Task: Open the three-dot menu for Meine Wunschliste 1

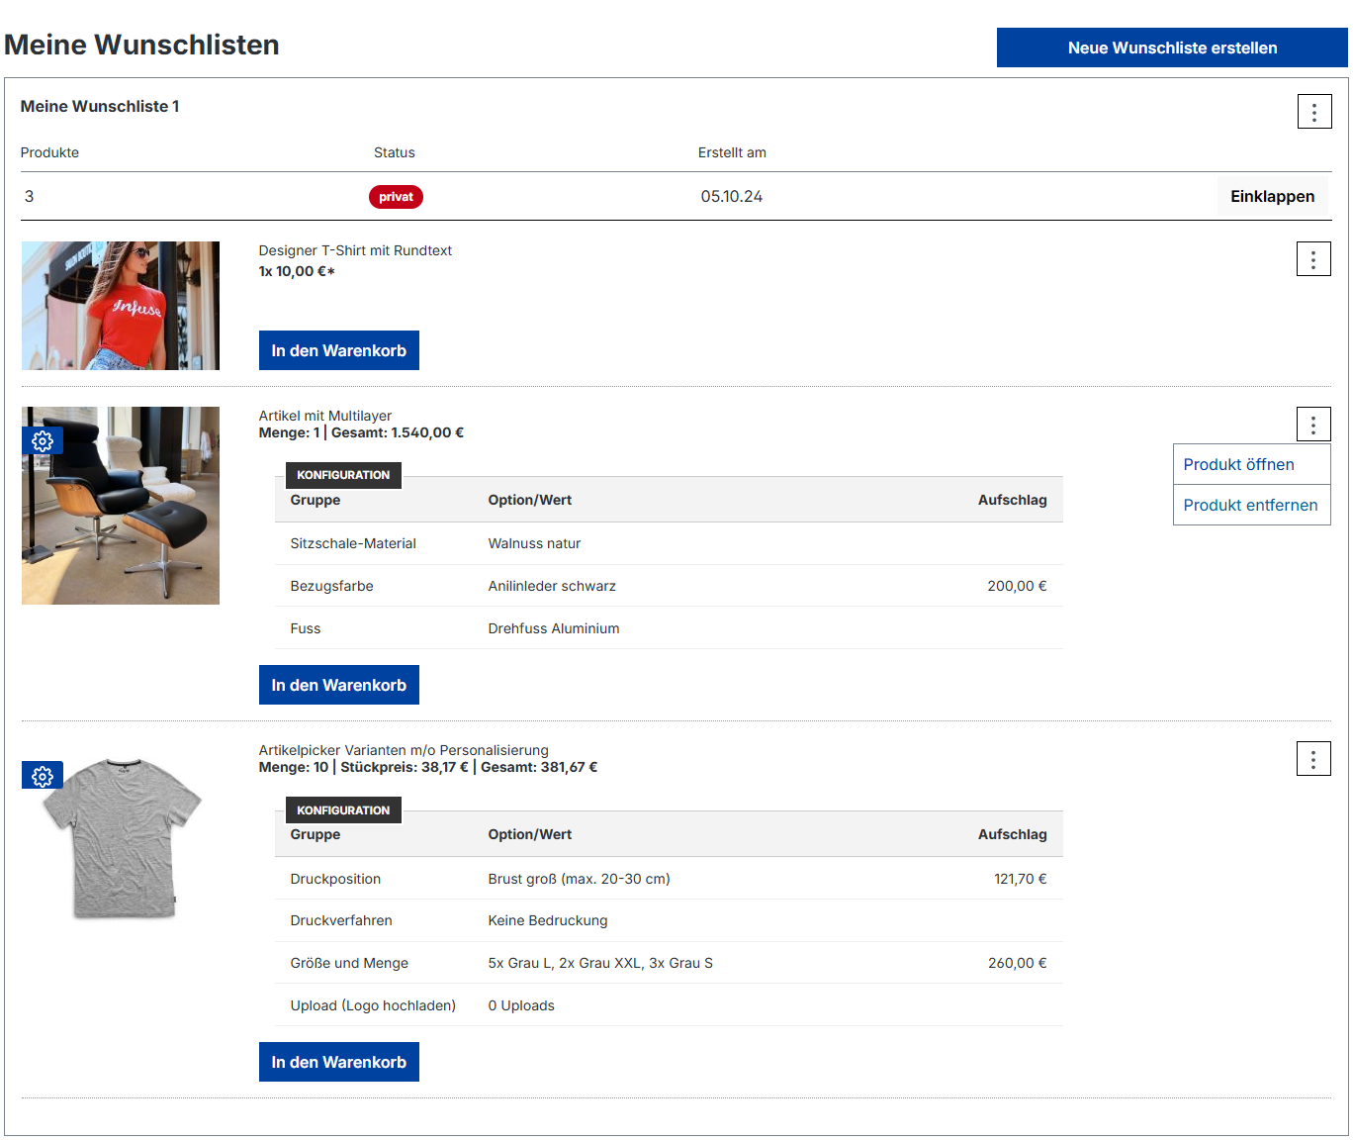Action: (1314, 112)
